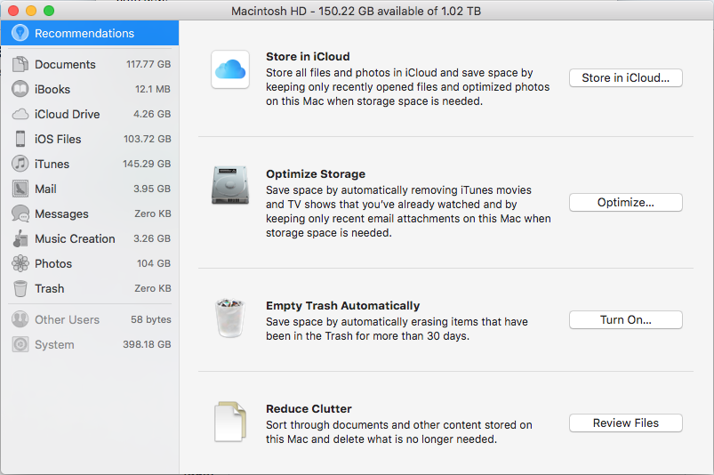Open the iTunes label in the sidebar
This screenshot has height=475, width=714.
click(52, 164)
